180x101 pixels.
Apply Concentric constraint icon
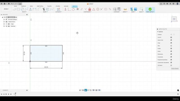point(98,9)
